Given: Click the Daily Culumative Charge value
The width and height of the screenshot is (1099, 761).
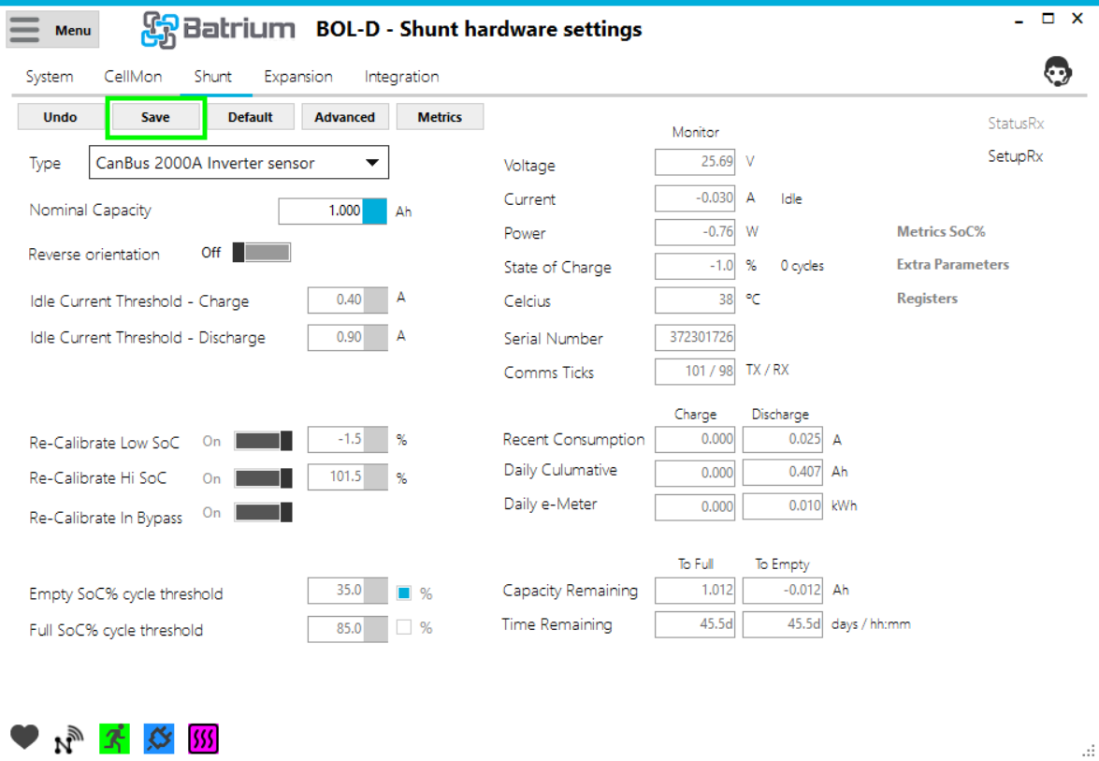Looking at the screenshot, I should [x=695, y=472].
